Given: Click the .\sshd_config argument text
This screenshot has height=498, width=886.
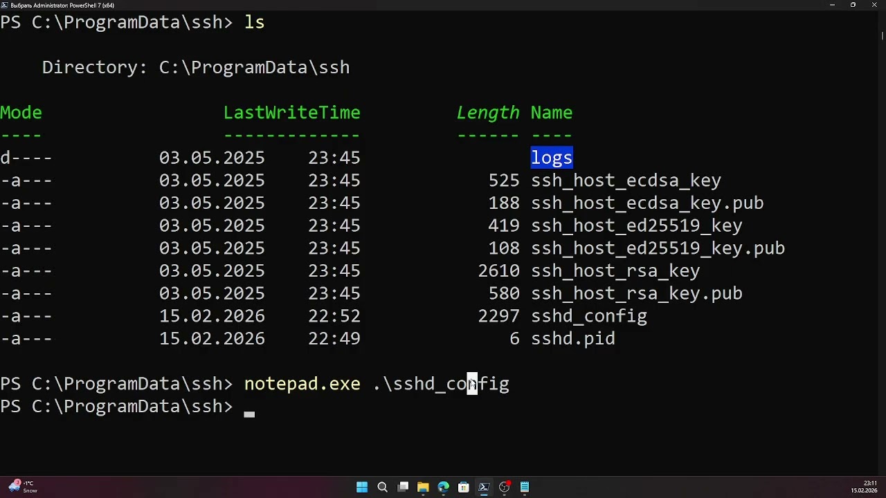Looking at the screenshot, I should (441, 384).
